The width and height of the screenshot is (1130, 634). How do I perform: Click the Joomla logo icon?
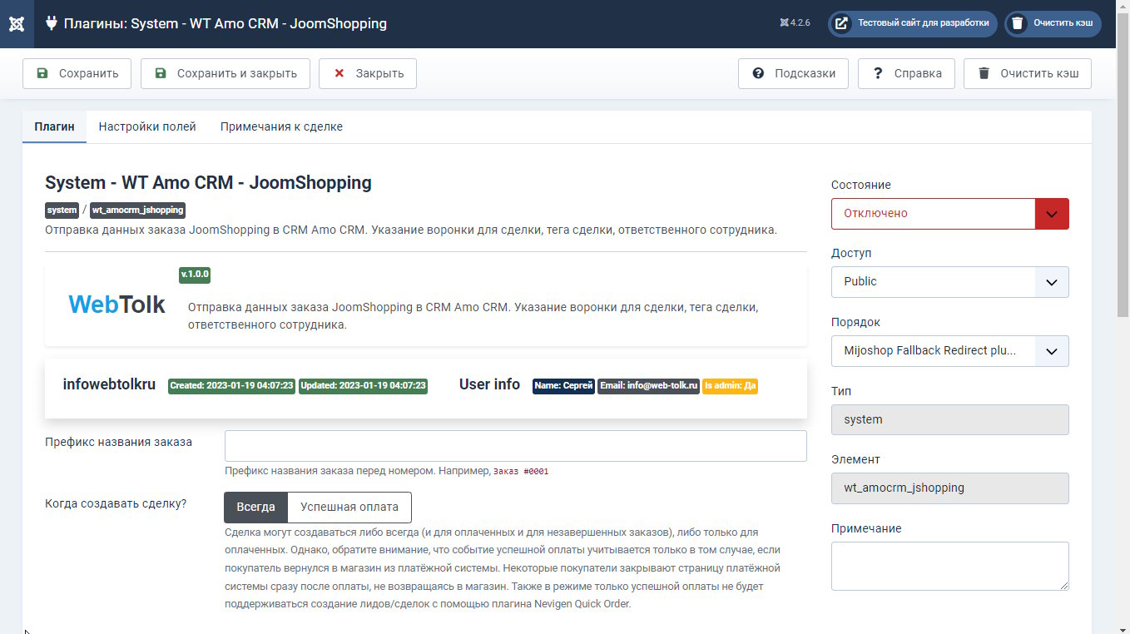click(x=17, y=23)
